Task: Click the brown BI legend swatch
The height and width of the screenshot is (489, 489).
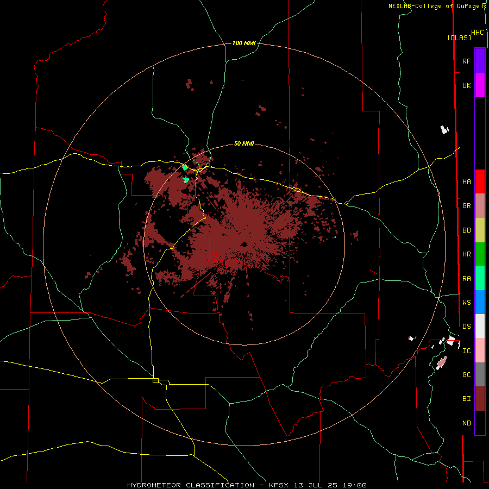Action: pos(480,399)
